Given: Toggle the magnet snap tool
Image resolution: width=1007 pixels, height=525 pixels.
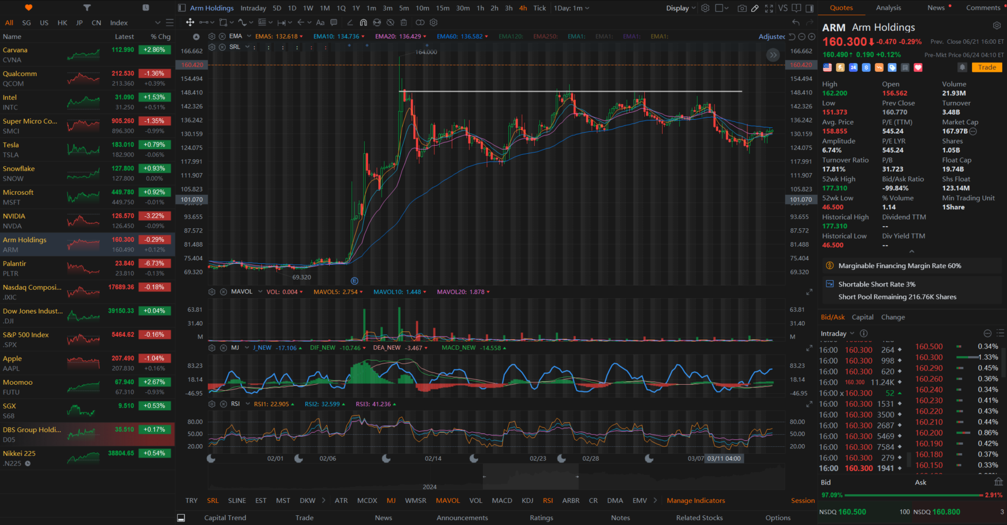Looking at the screenshot, I should point(363,23).
